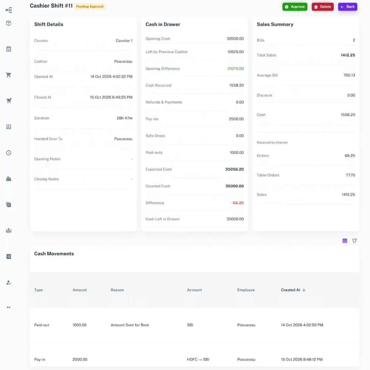Open the bar chart reports sidebar icon
This screenshot has width=370, height=370.
tap(9, 127)
